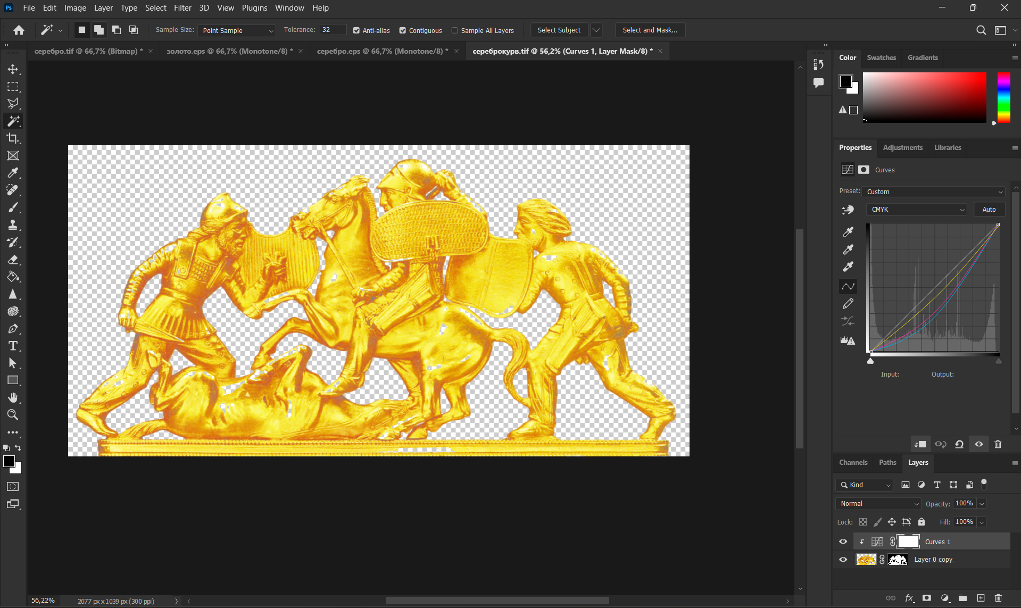1021x608 pixels.
Task: Expand the Select Subject options arrow
Action: [x=596, y=30]
